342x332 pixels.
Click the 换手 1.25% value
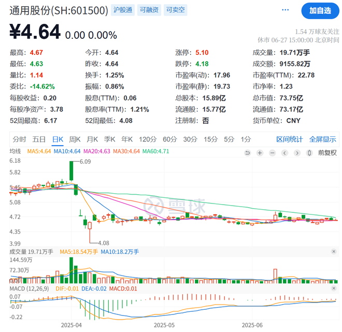tap(115, 75)
